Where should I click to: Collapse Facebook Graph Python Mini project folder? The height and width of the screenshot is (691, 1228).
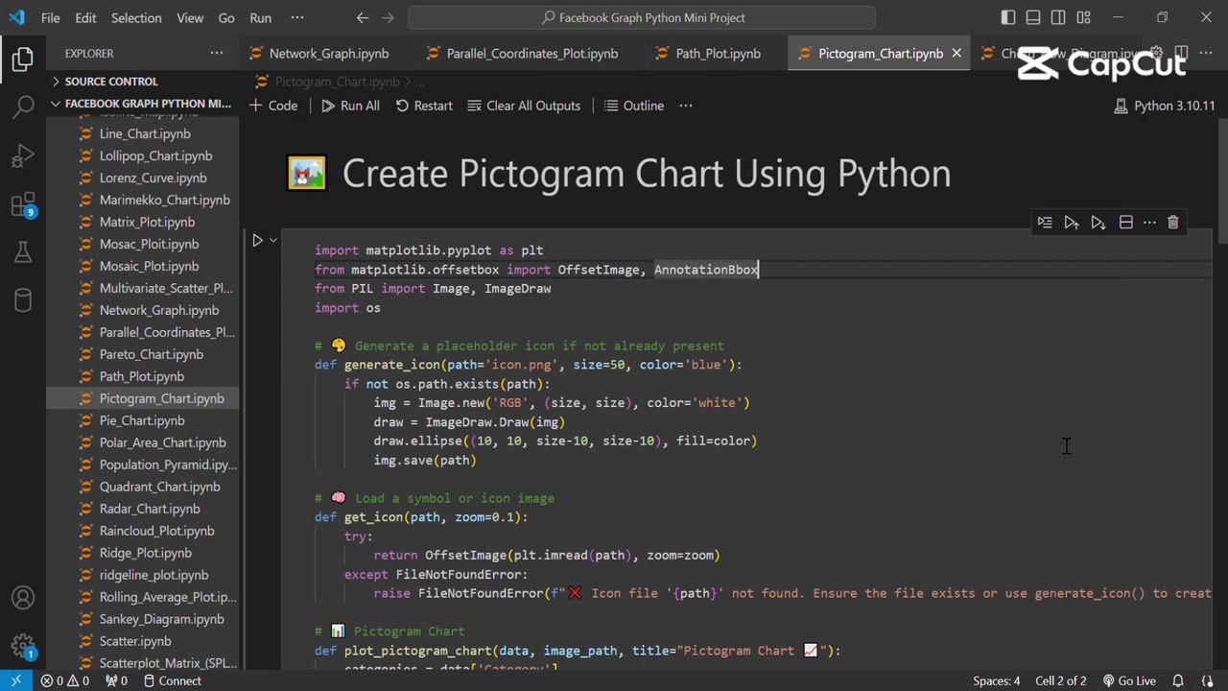tap(142, 104)
